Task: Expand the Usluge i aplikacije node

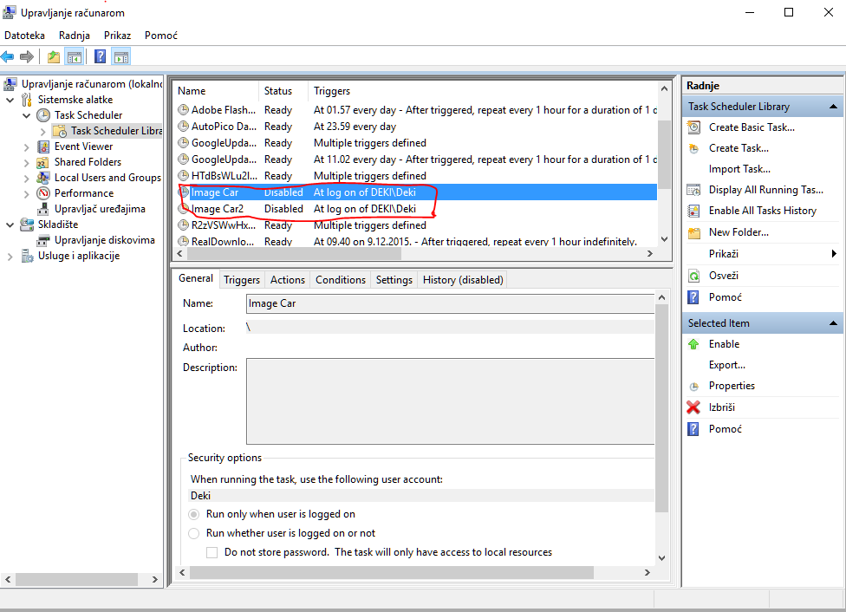Action: tap(10, 256)
